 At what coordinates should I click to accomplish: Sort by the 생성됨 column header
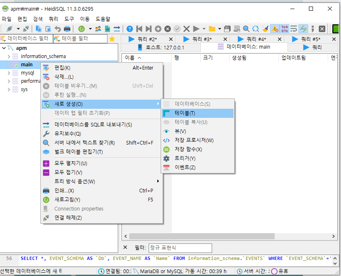pos(254,58)
